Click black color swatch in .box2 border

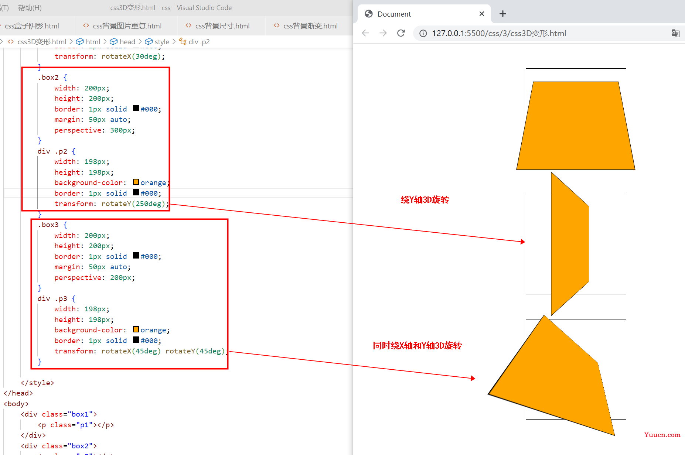point(136,108)
